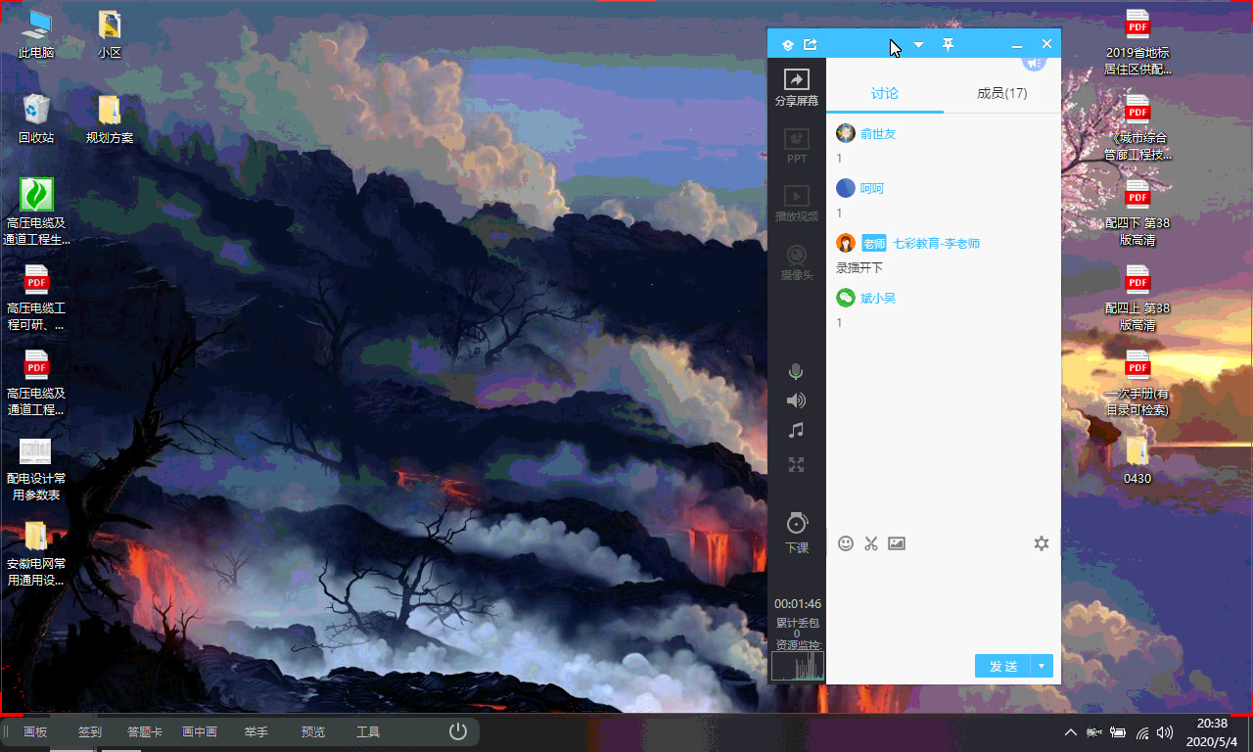Click 画中画 picture-in-picture tool

[200, 731]
